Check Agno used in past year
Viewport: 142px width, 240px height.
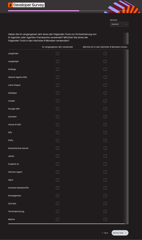click(57, 180)
